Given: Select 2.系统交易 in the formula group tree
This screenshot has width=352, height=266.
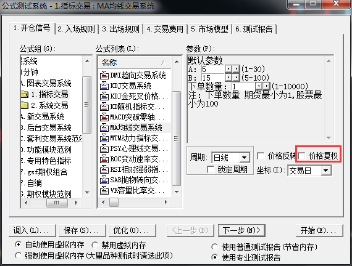Looking at the screenshot, I should click(49, 105).
